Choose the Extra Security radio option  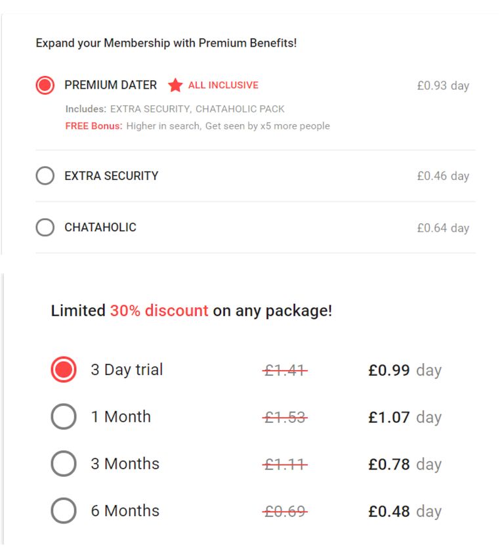point(45,176)
